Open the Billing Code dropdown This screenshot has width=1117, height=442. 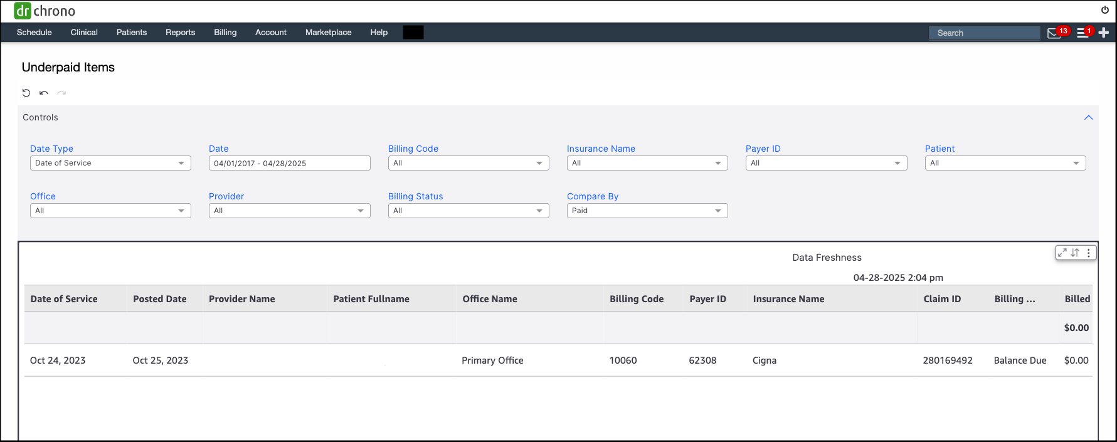(x=469, y=163)
